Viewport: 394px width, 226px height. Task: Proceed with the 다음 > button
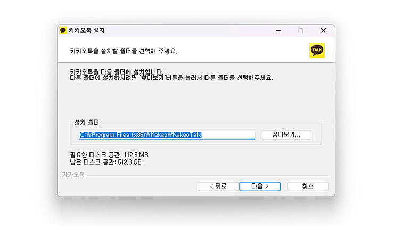click(260, 187)
